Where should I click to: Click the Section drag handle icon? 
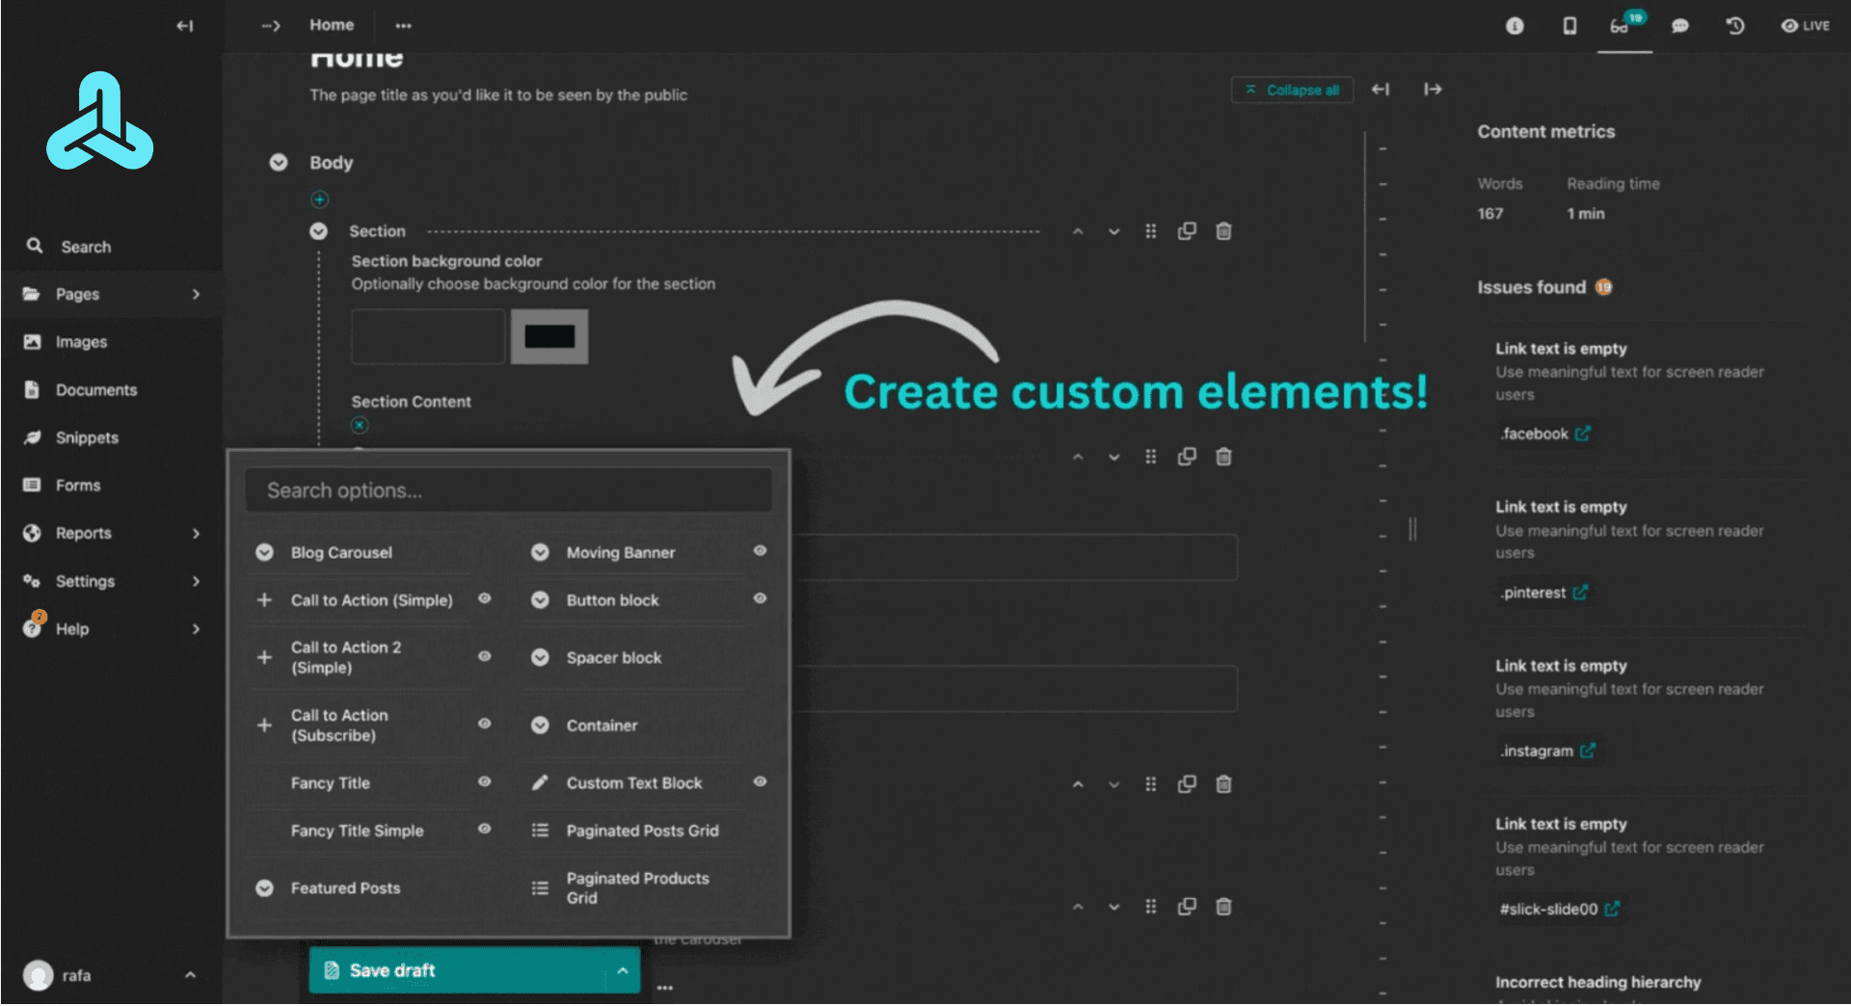(x=1150, y=231)
